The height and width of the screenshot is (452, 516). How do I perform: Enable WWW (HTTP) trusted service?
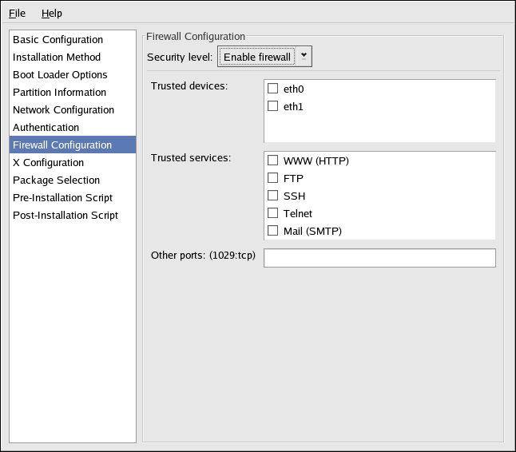pyautogui.click(x=273, y=161)
